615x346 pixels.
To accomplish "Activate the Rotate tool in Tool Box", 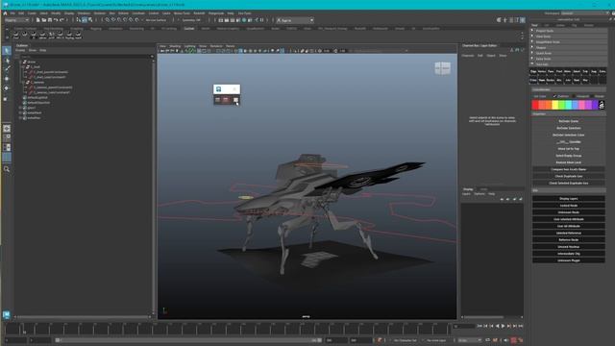I will coord(7,87).
